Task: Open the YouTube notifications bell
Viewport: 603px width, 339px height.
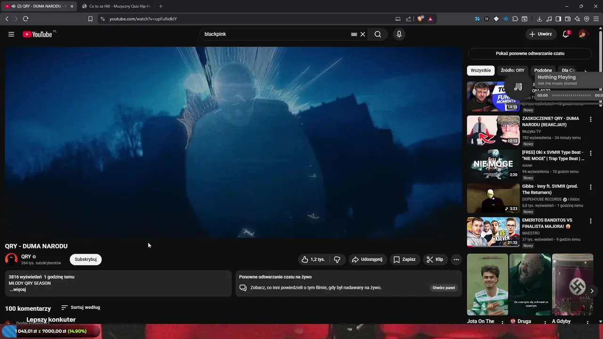Action: 566,34
